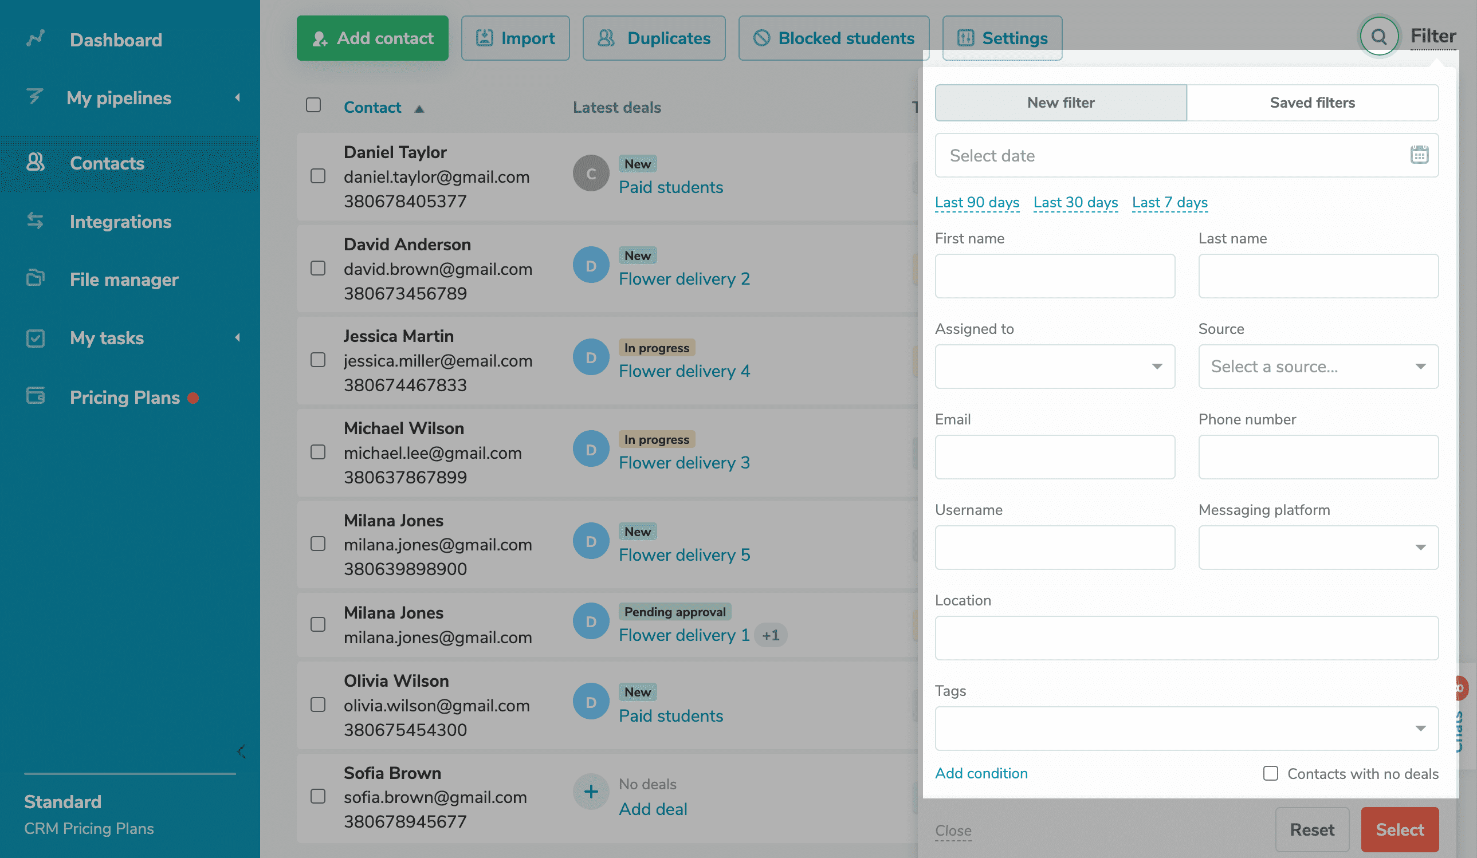Click the Last 30 days link
Image resolution: width=1477 pixels, height=858 pixels.
coord(1075,202)
